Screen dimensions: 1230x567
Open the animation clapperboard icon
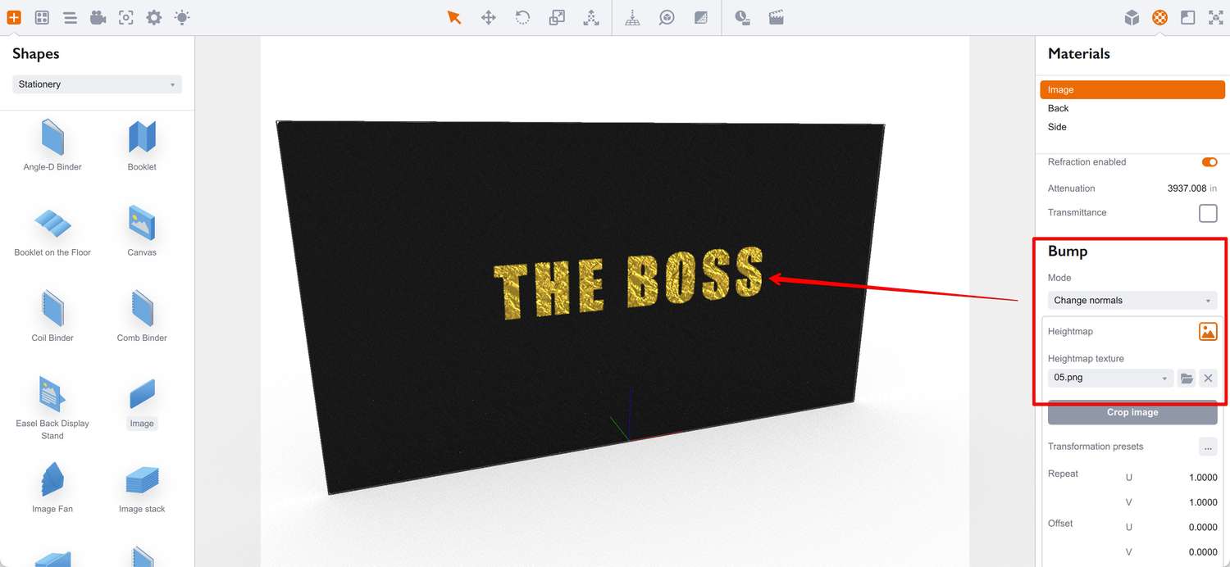click(777, 17)
